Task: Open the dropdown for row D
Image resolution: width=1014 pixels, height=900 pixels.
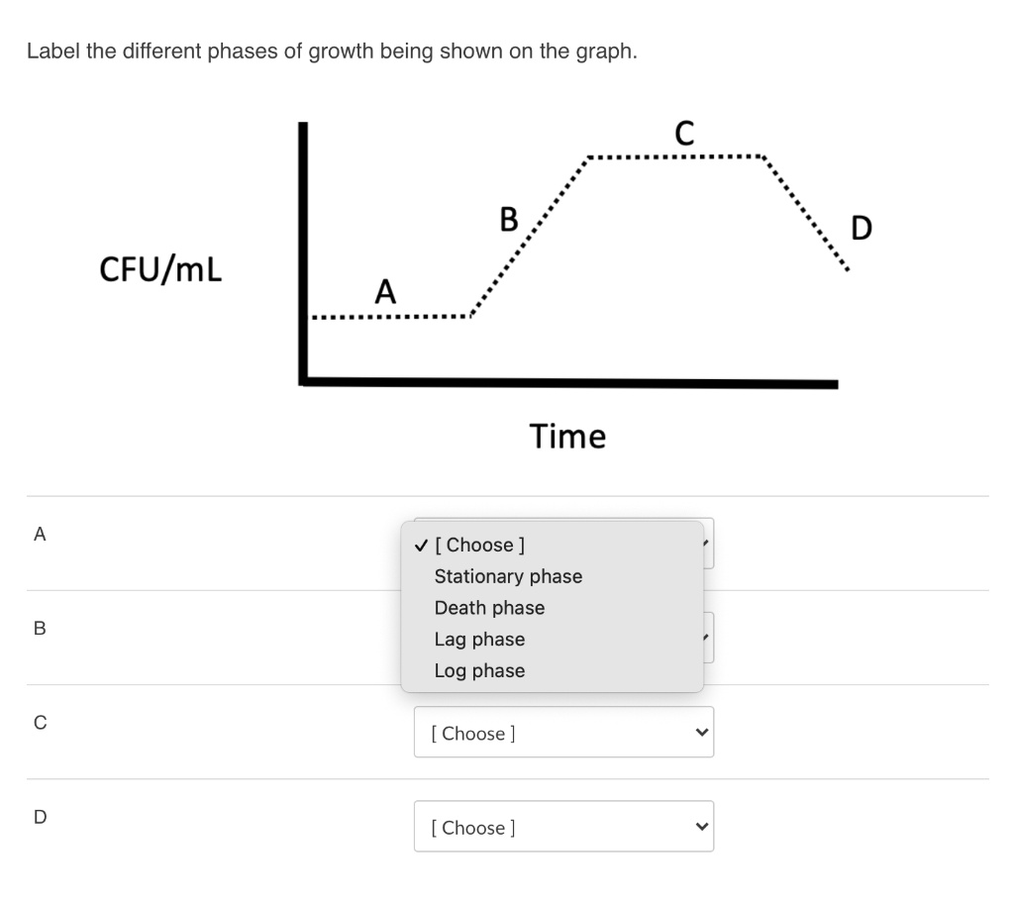Action: (563, 826)
